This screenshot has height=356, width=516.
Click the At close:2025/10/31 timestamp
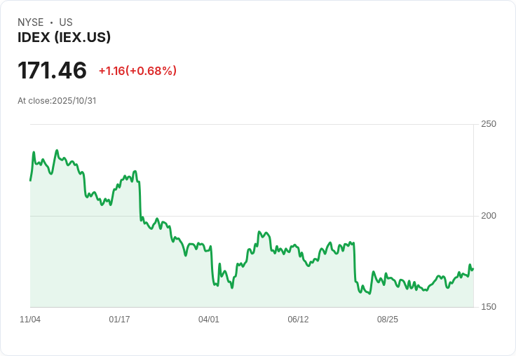point(57,101)
